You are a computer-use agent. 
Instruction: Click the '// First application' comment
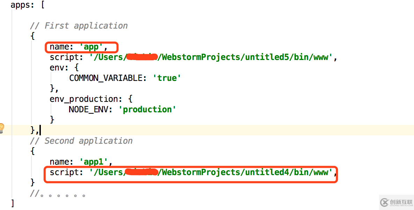tap(79, 26)
